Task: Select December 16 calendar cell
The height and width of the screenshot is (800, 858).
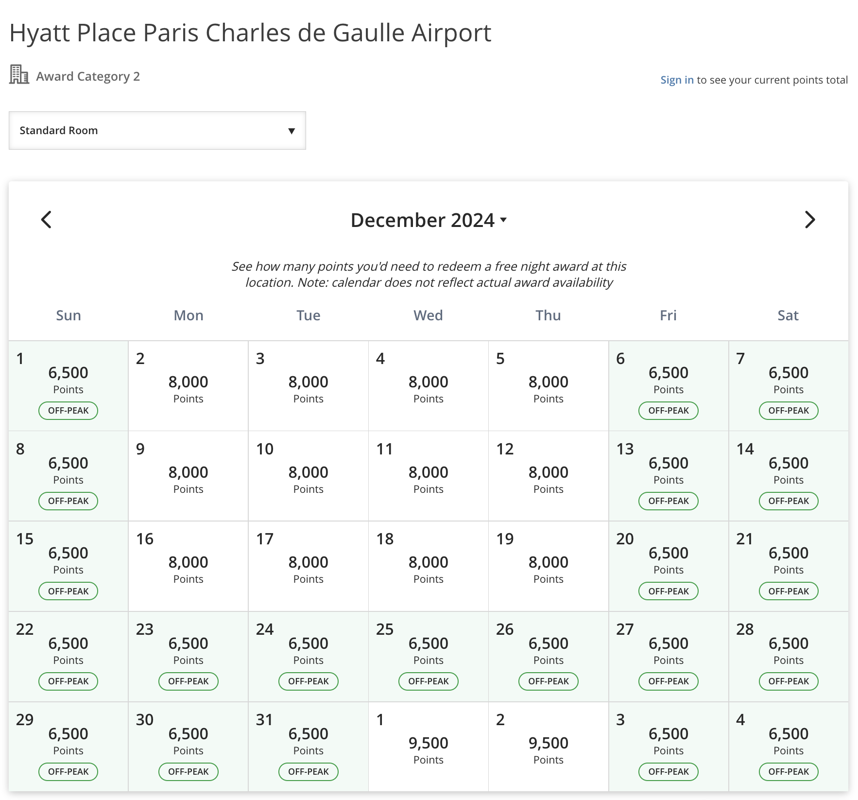Action: click(189, 566)
